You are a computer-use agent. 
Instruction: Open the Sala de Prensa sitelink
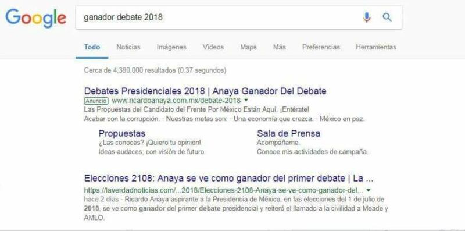click(x=288, y=133)
